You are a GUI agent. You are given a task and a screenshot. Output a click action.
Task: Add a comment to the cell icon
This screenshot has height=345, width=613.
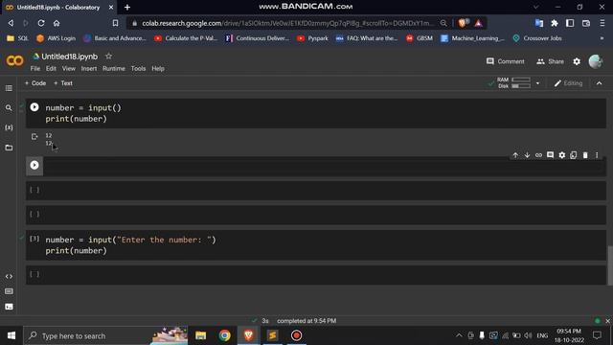point(550,155)
